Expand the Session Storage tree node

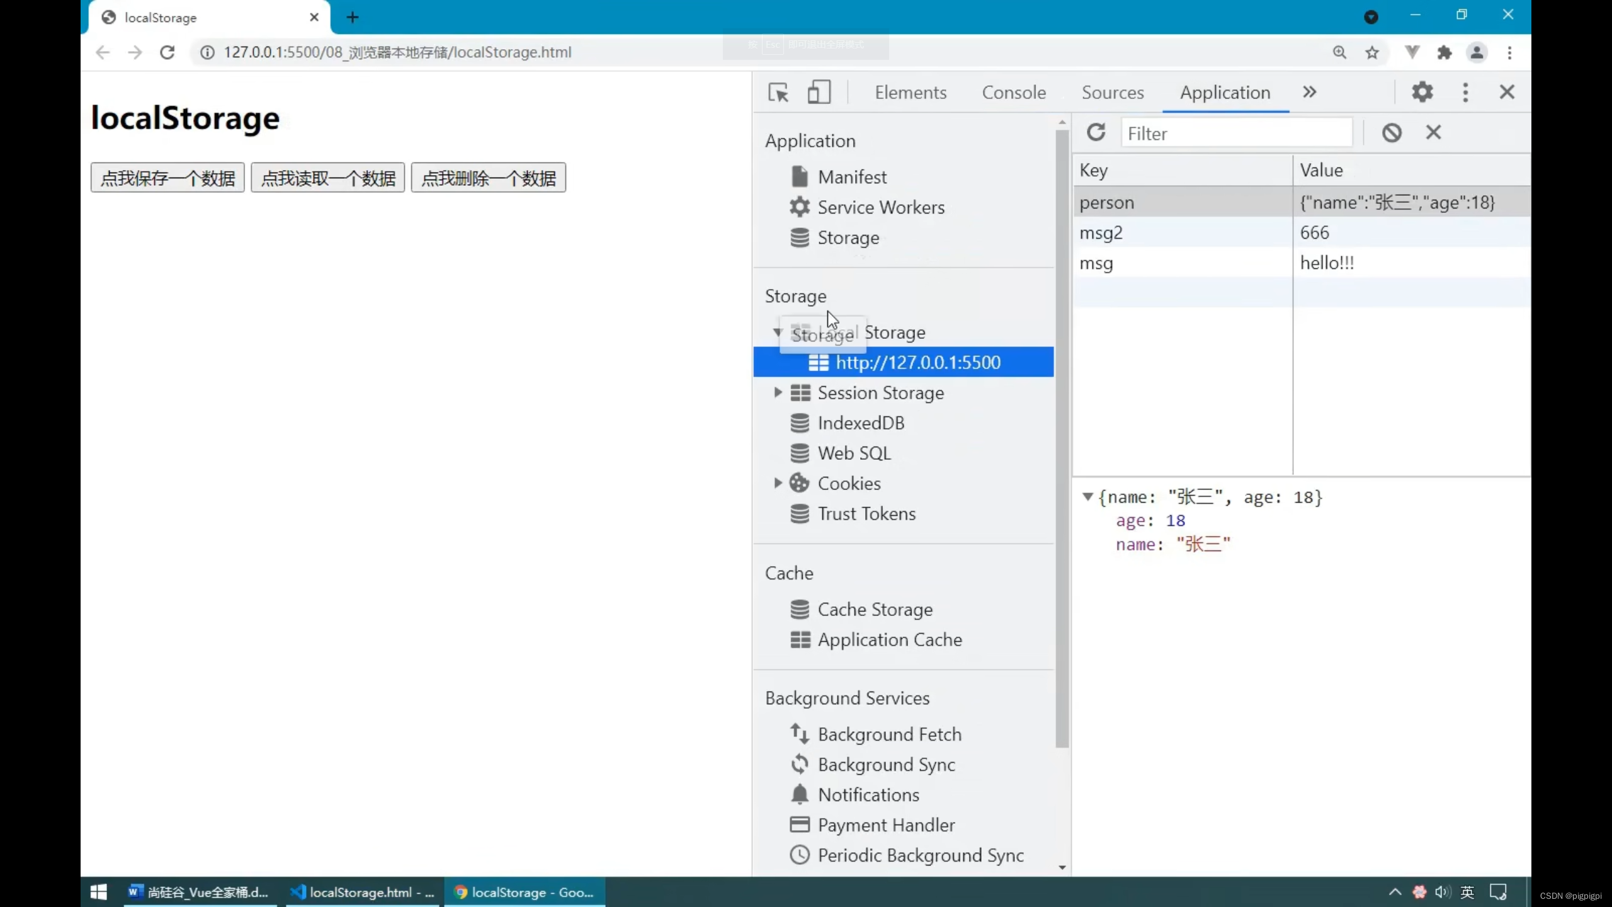coord(778,392)
